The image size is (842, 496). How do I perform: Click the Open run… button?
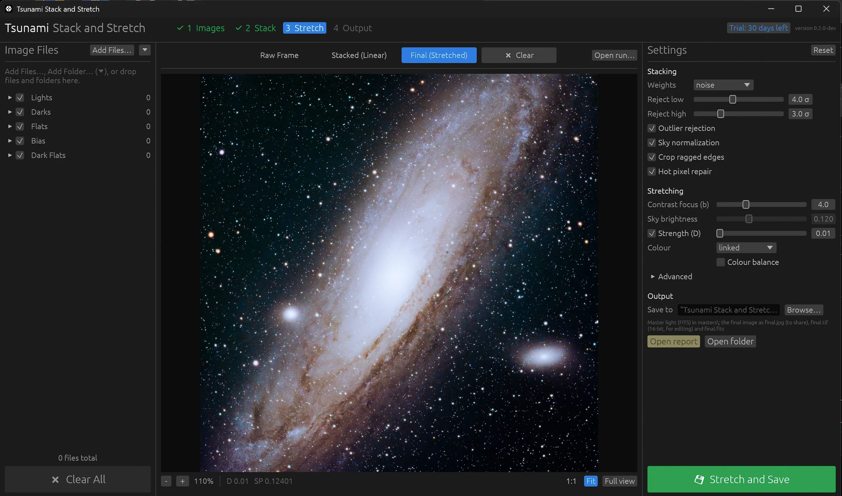(614, 55)
